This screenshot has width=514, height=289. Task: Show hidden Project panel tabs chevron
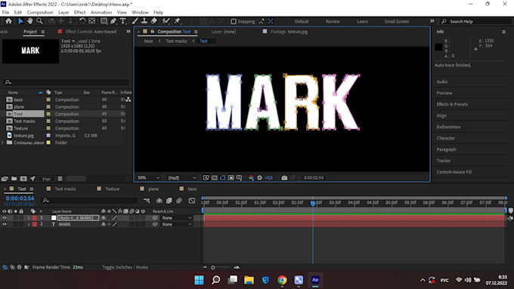click(128, 32)
